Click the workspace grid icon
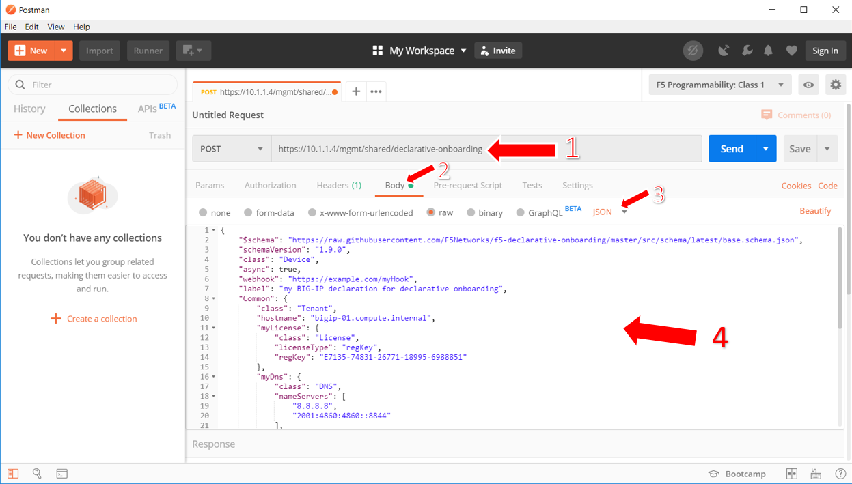This screenshot has height=484, width=852. [x=377, y=51]
